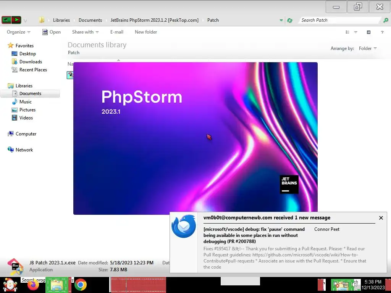This screenshot has height=293, width=391.
Task: Go back with the green left arrow
Action: point(6,20)
